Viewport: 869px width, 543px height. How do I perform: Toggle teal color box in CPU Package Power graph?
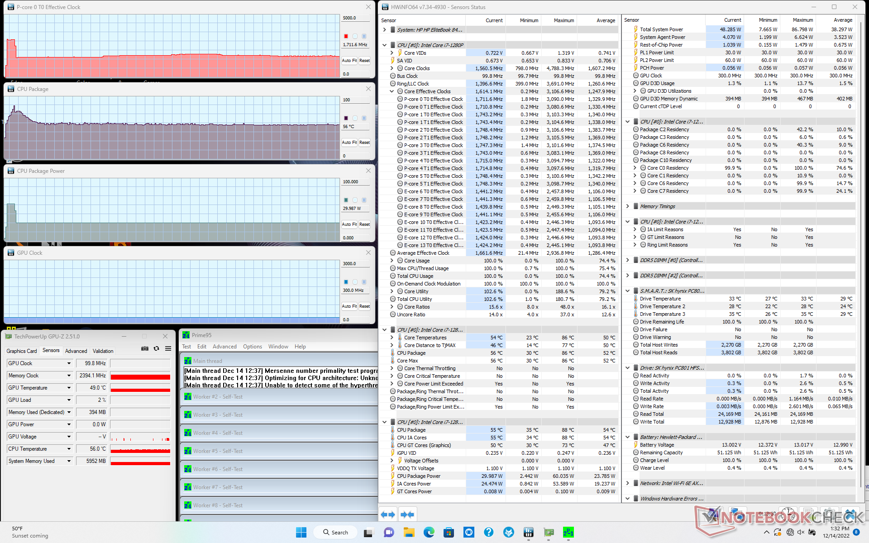346,200
